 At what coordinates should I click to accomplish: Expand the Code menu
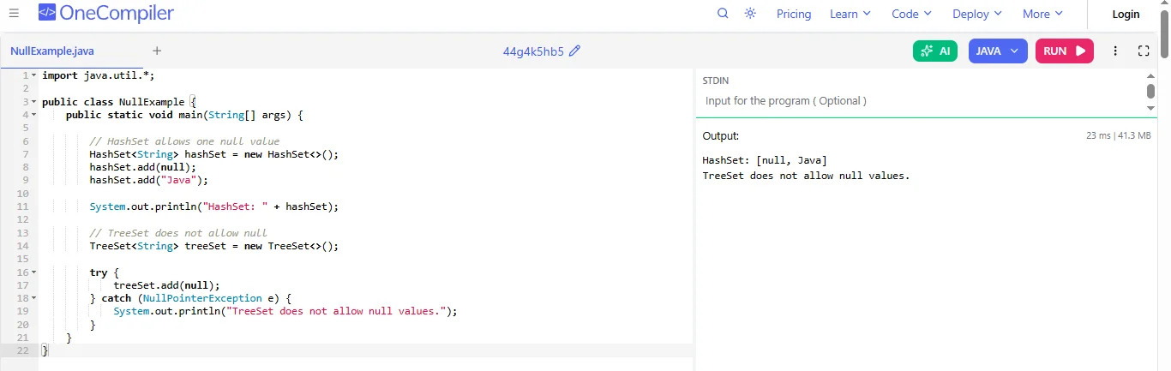tap(911, 14)
